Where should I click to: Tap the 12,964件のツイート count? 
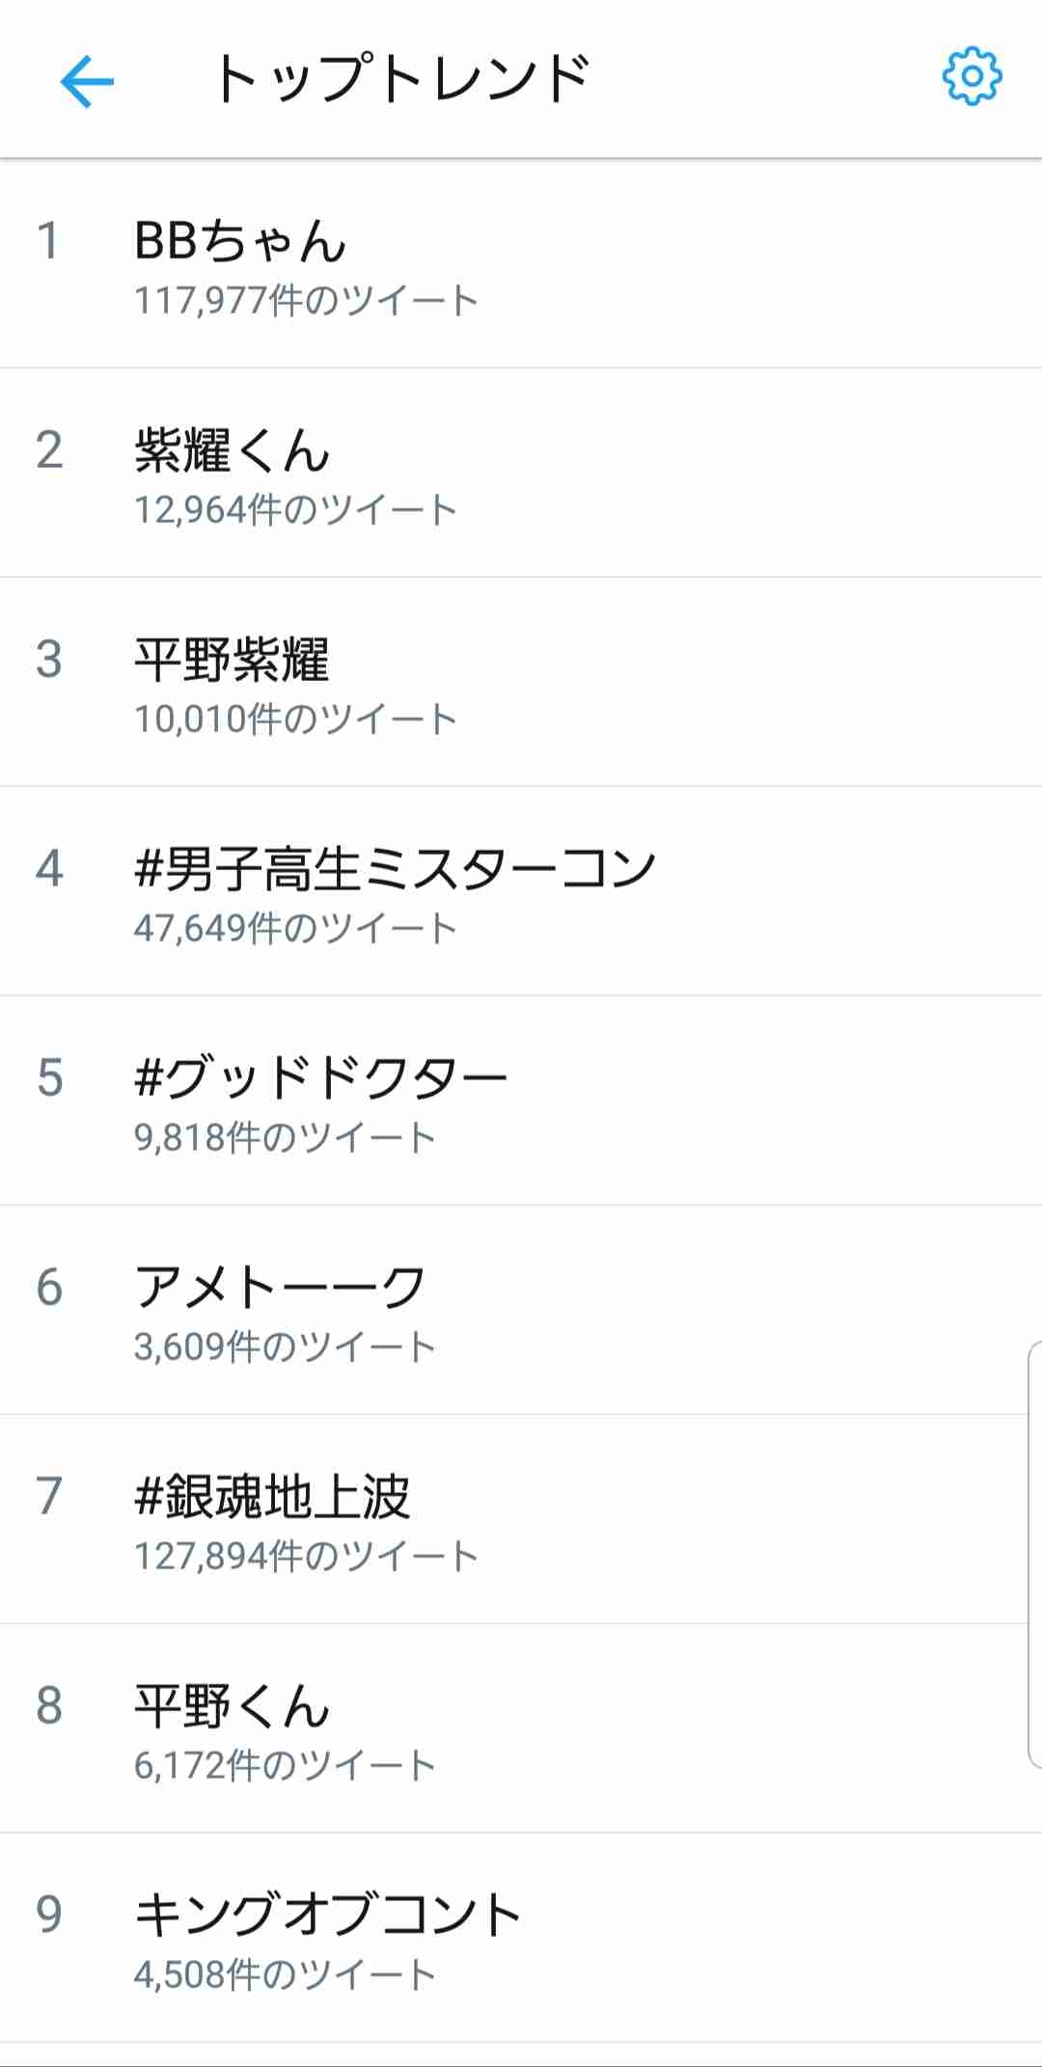(x=295, y=510)
